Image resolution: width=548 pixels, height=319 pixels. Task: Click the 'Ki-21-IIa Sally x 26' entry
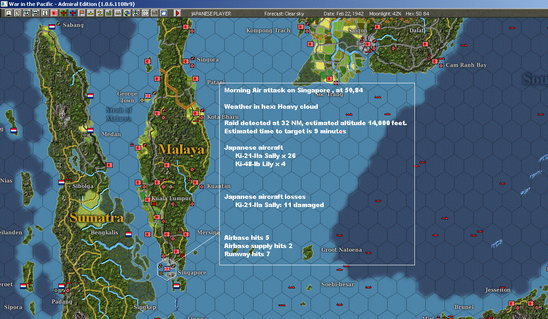265,156
